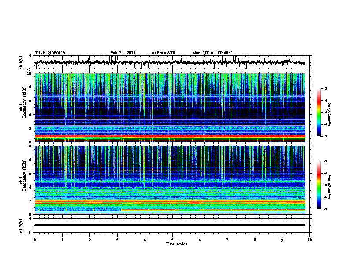Click the '2' kHz tick on ch.1 spectrogram
349x269 pixels.
(31, 128)
